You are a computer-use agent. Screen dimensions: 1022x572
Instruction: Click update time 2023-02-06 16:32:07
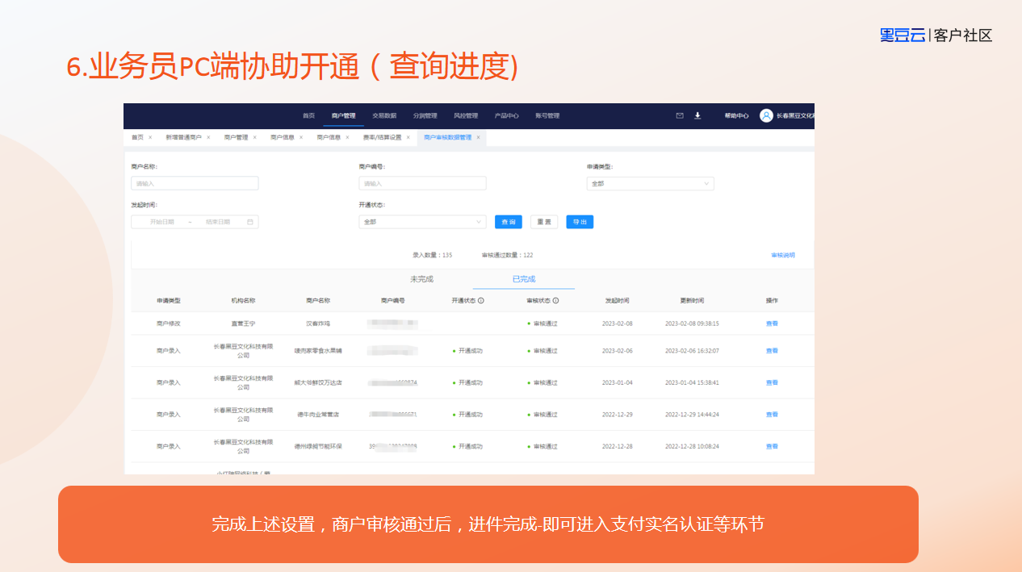[692, 351]
